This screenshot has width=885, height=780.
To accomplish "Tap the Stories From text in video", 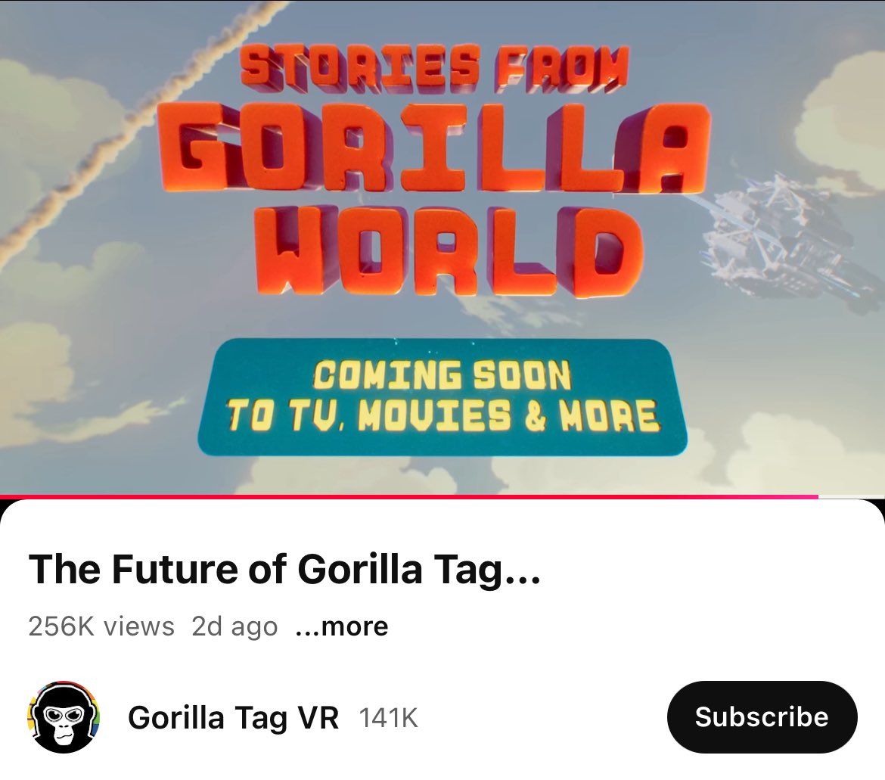I will click(435, 68).
